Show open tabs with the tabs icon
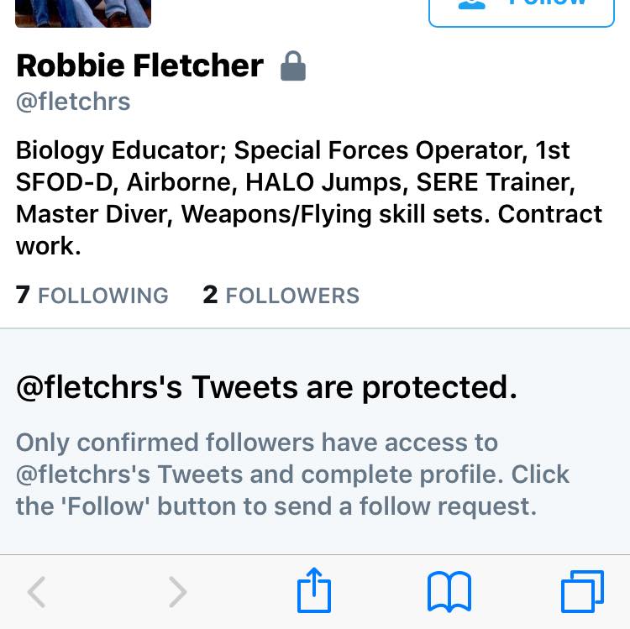The width and height of the screenshot is (630, 629). [581, 591]
